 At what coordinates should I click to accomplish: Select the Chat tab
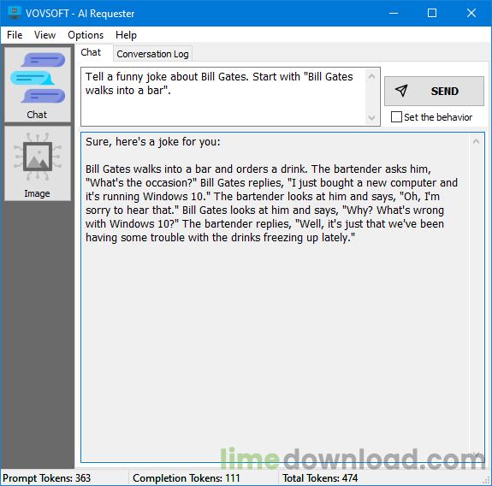pos(91,52)
